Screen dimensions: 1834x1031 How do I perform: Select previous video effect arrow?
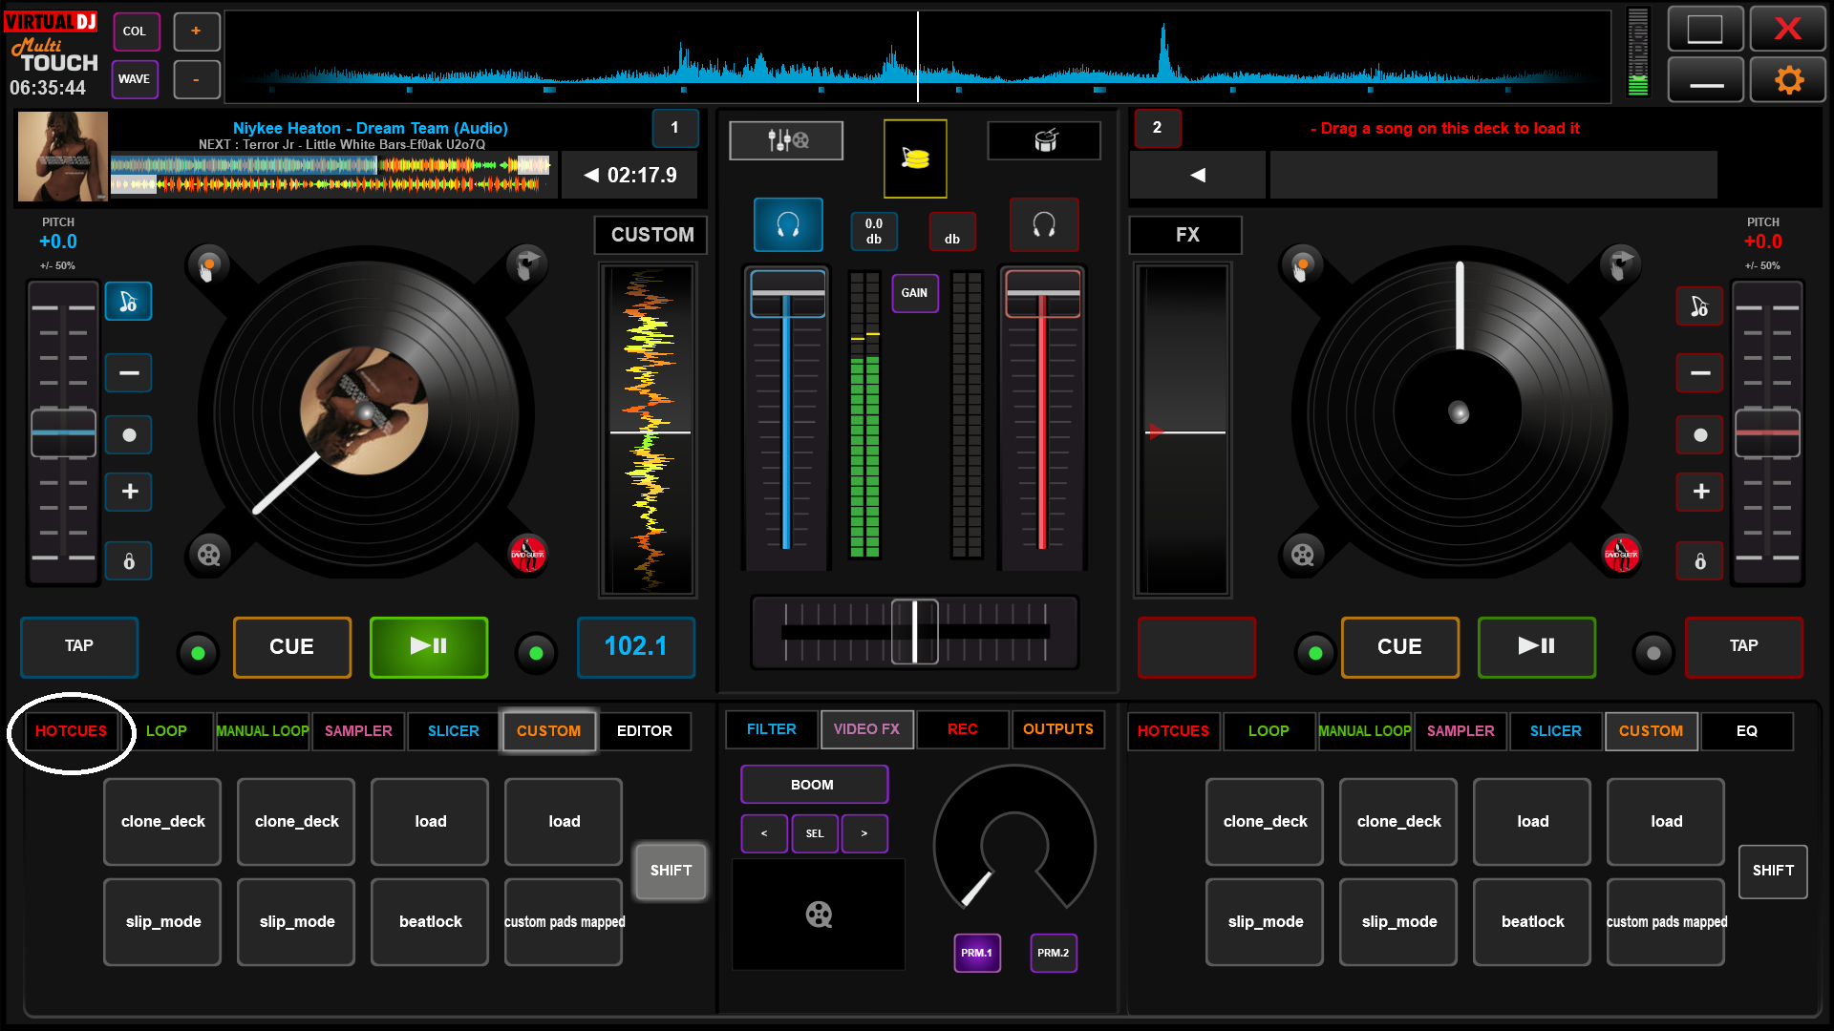point(764,833)
